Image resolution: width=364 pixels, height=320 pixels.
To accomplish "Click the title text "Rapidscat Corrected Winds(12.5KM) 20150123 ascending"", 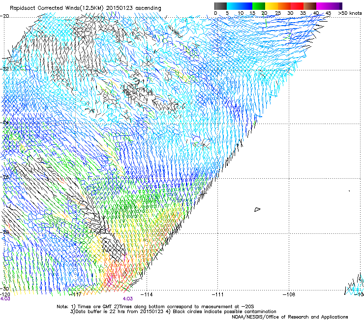I will coord(86,8).
